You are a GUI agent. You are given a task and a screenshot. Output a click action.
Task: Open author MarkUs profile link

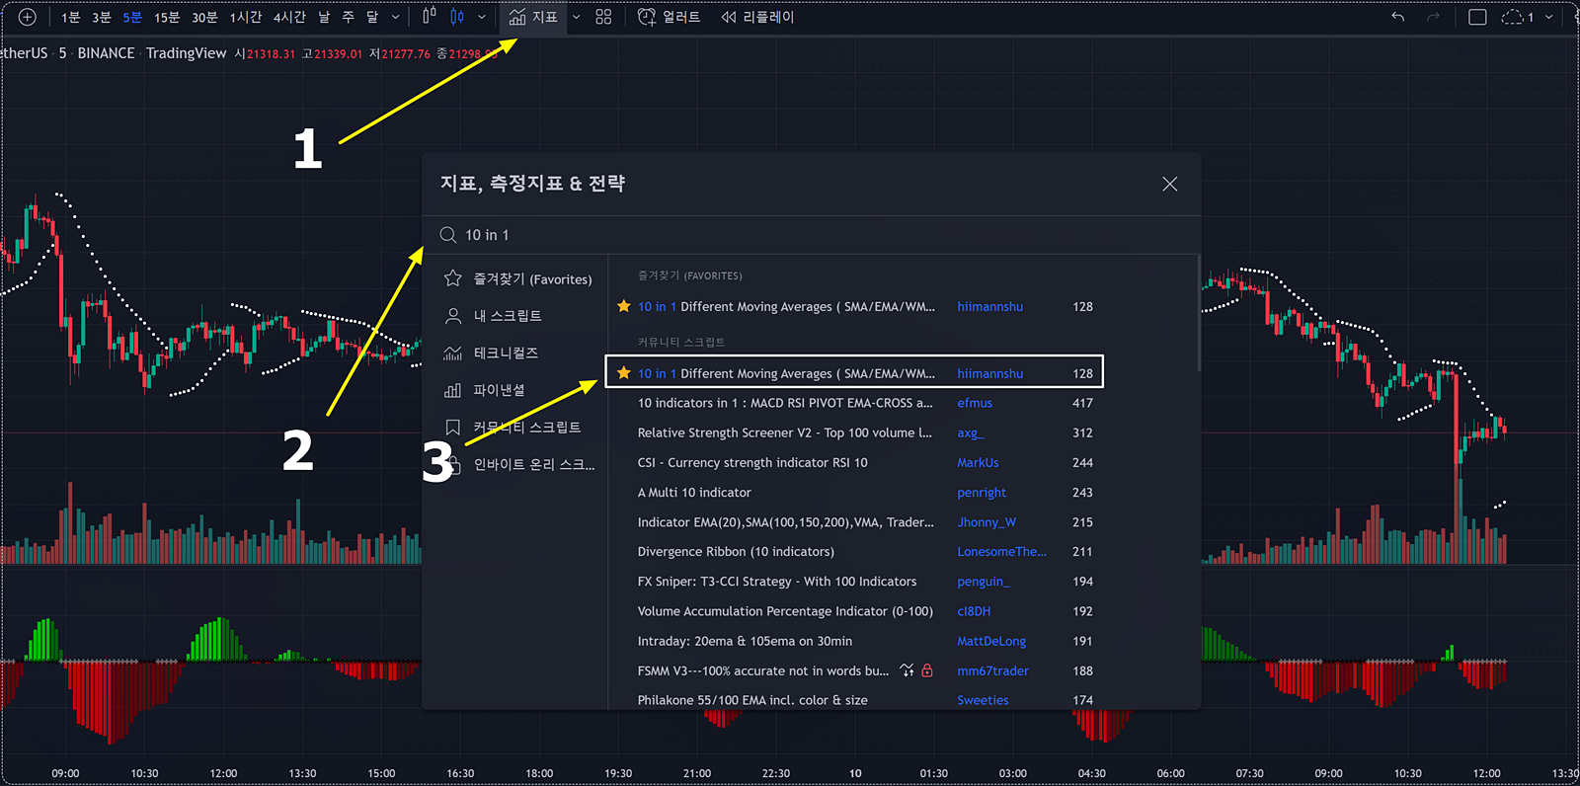click(978, 462)
